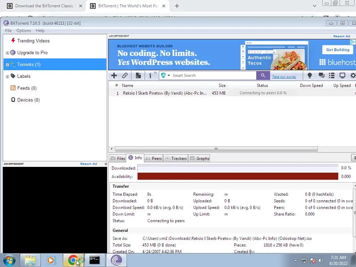Image resolution: width=356 pixels, height=267 pixels.
Task: Click the remote monitor icon in toolbar
Action: tap(342, 75)
